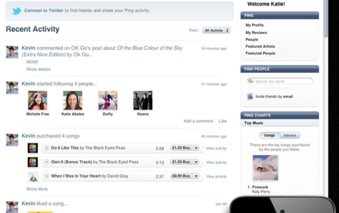339x213 pixels.
Task: Buy Own It (Bonus Track) for $1.29
Action: [x=181, y=162]
